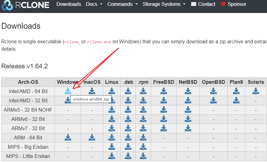Download Plan9 Intel/AMD 32 Bit build

[x=236, y=100]
